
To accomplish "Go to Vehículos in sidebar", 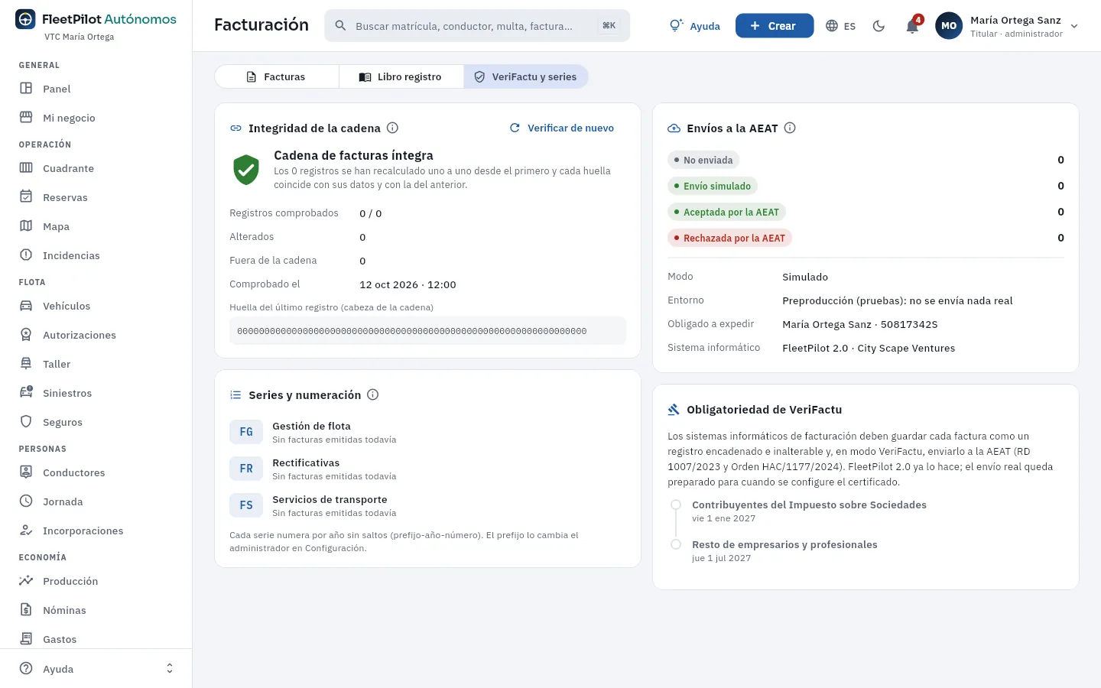I will coord(96,306).
